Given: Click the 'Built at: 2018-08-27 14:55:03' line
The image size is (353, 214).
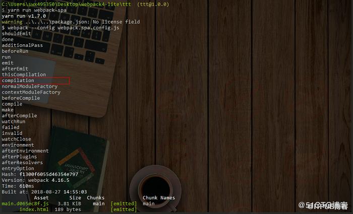Looking at the screenshot, I should (44, 192).
